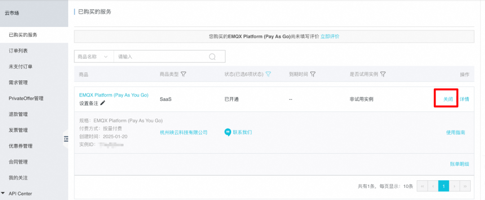Click the 创建时间：2025-01-20 text
Screen dimensions: 485x200
103,137
